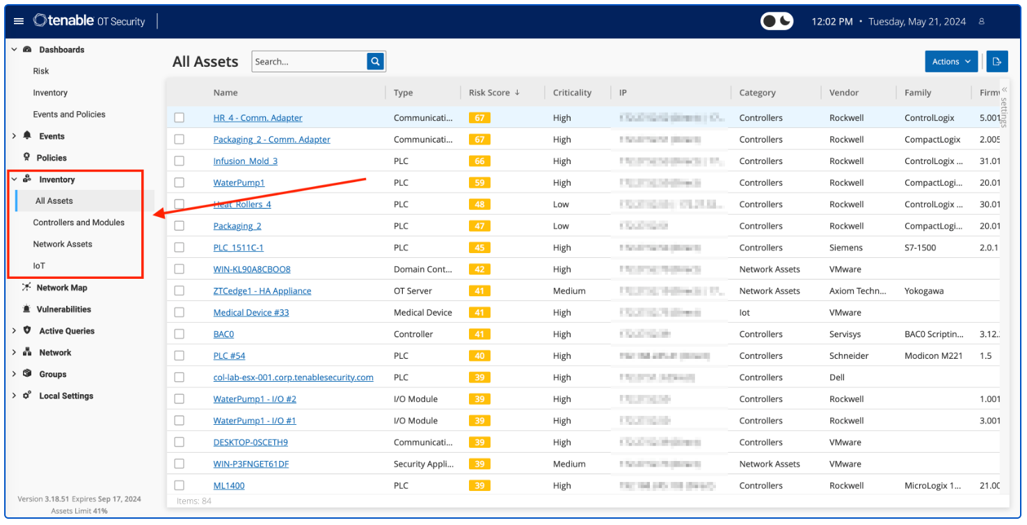Expand the Active Queries section
The image size is (1027, 525).
click(14, 331)
